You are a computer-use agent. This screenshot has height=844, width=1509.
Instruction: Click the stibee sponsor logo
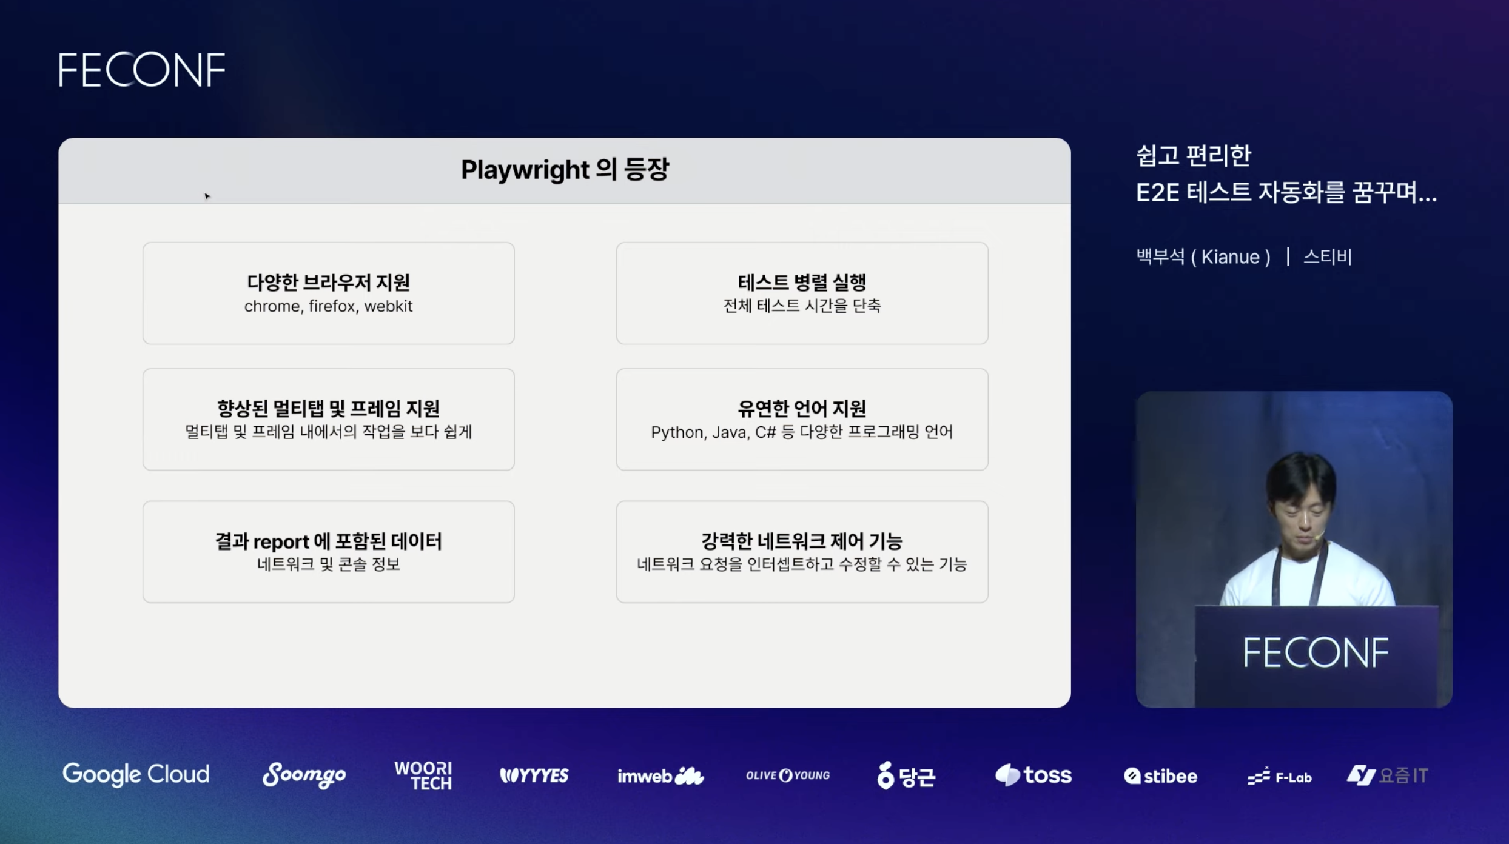[1160, 776]
